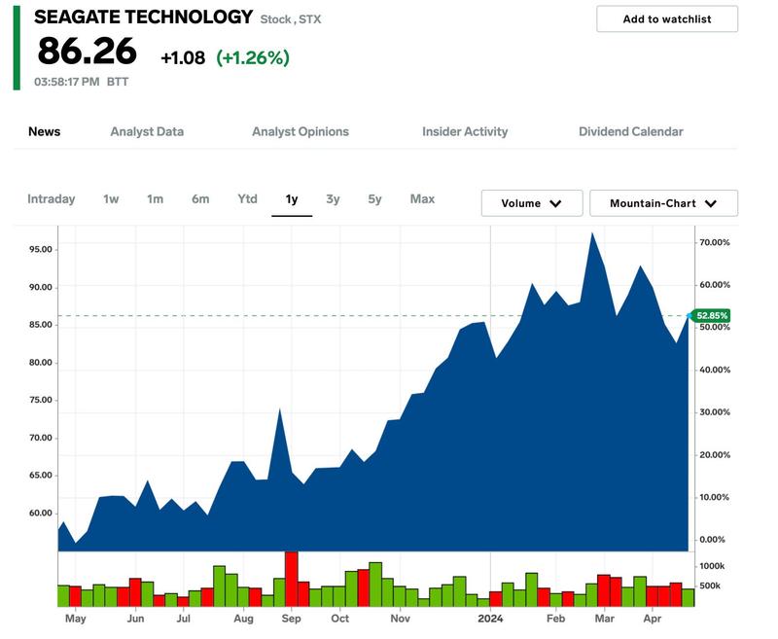Click the Apr x-axis label
The height and width of the screenshot is (639, 778).
(652, 619)
